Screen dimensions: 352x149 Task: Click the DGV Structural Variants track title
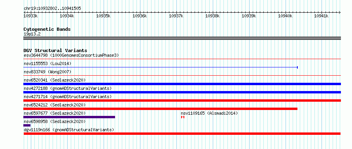point(55,50)
